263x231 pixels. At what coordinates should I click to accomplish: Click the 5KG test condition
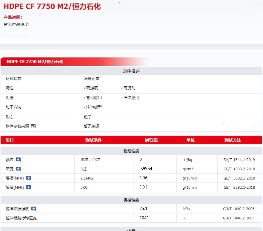click(84, 187)
